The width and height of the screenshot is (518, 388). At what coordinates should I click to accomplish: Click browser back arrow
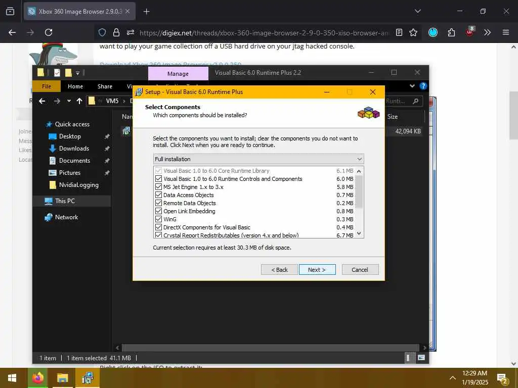point(12,32)
